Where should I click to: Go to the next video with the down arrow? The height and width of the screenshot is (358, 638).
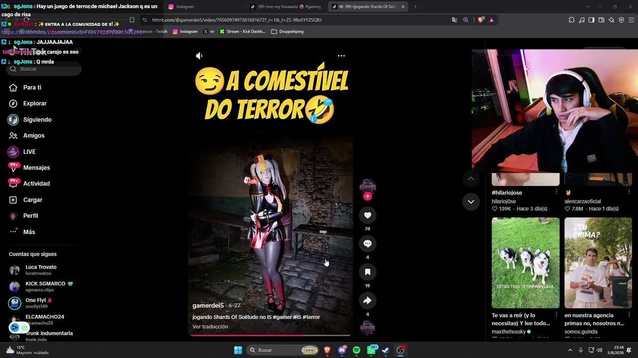471,201
